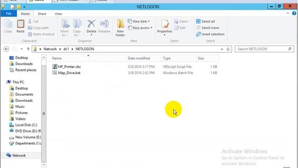Click Windows Batch File type cell
298x168 pixels.
pos(178,73)
